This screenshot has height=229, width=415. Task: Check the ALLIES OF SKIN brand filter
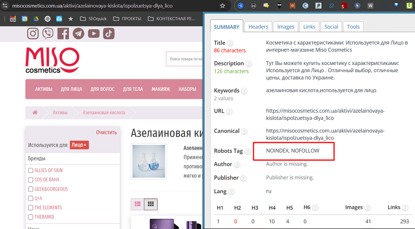pyautogui.click(x=31, y=170)
